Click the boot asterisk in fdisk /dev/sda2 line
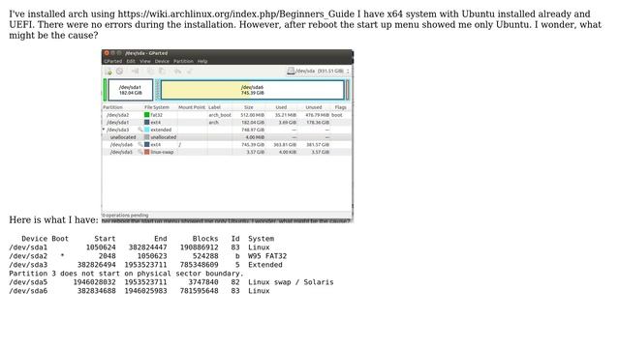 (x=62, y=255)
